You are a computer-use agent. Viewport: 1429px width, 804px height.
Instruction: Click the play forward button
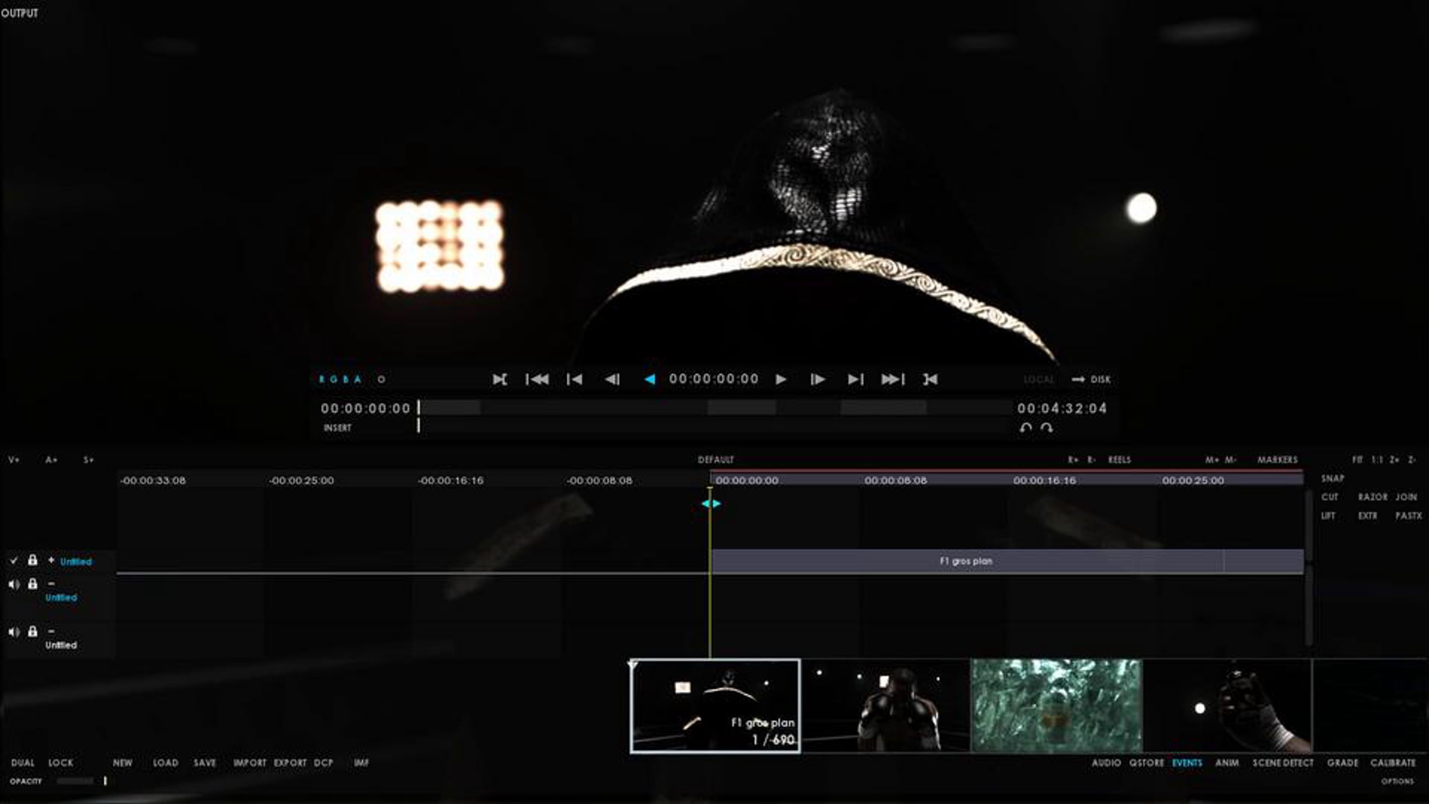point(781,379)
